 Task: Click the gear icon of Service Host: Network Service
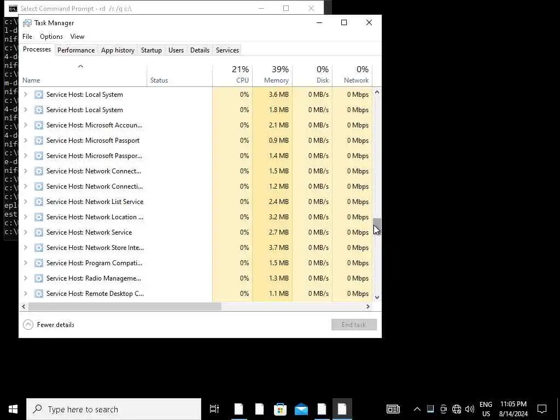click(x=39, y=232)
